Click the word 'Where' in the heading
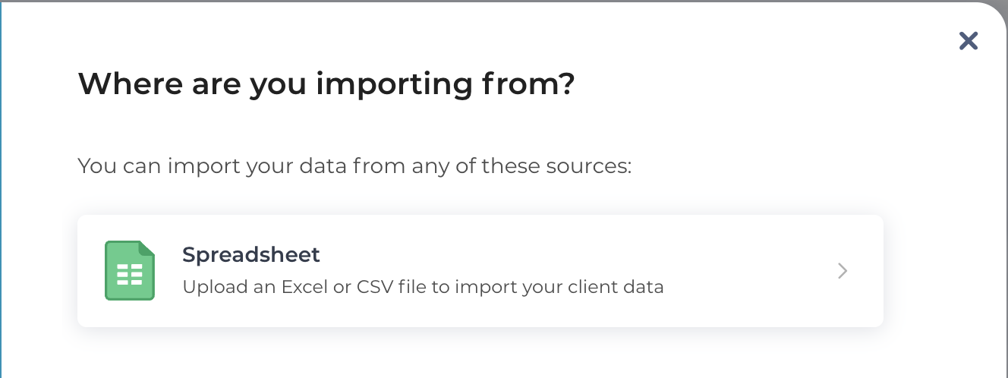1008x378 pixels. [x=122, y=83]
